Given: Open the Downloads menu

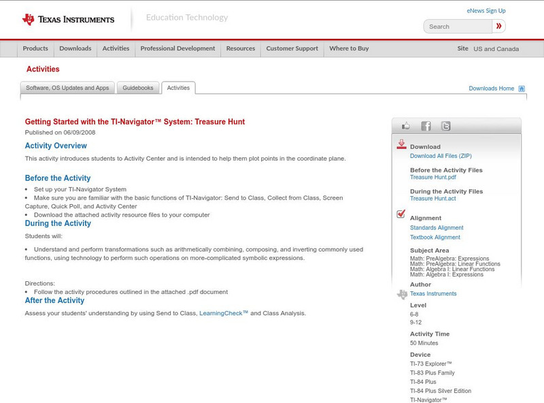Looking at the screenshot, I should pos(75,48).
